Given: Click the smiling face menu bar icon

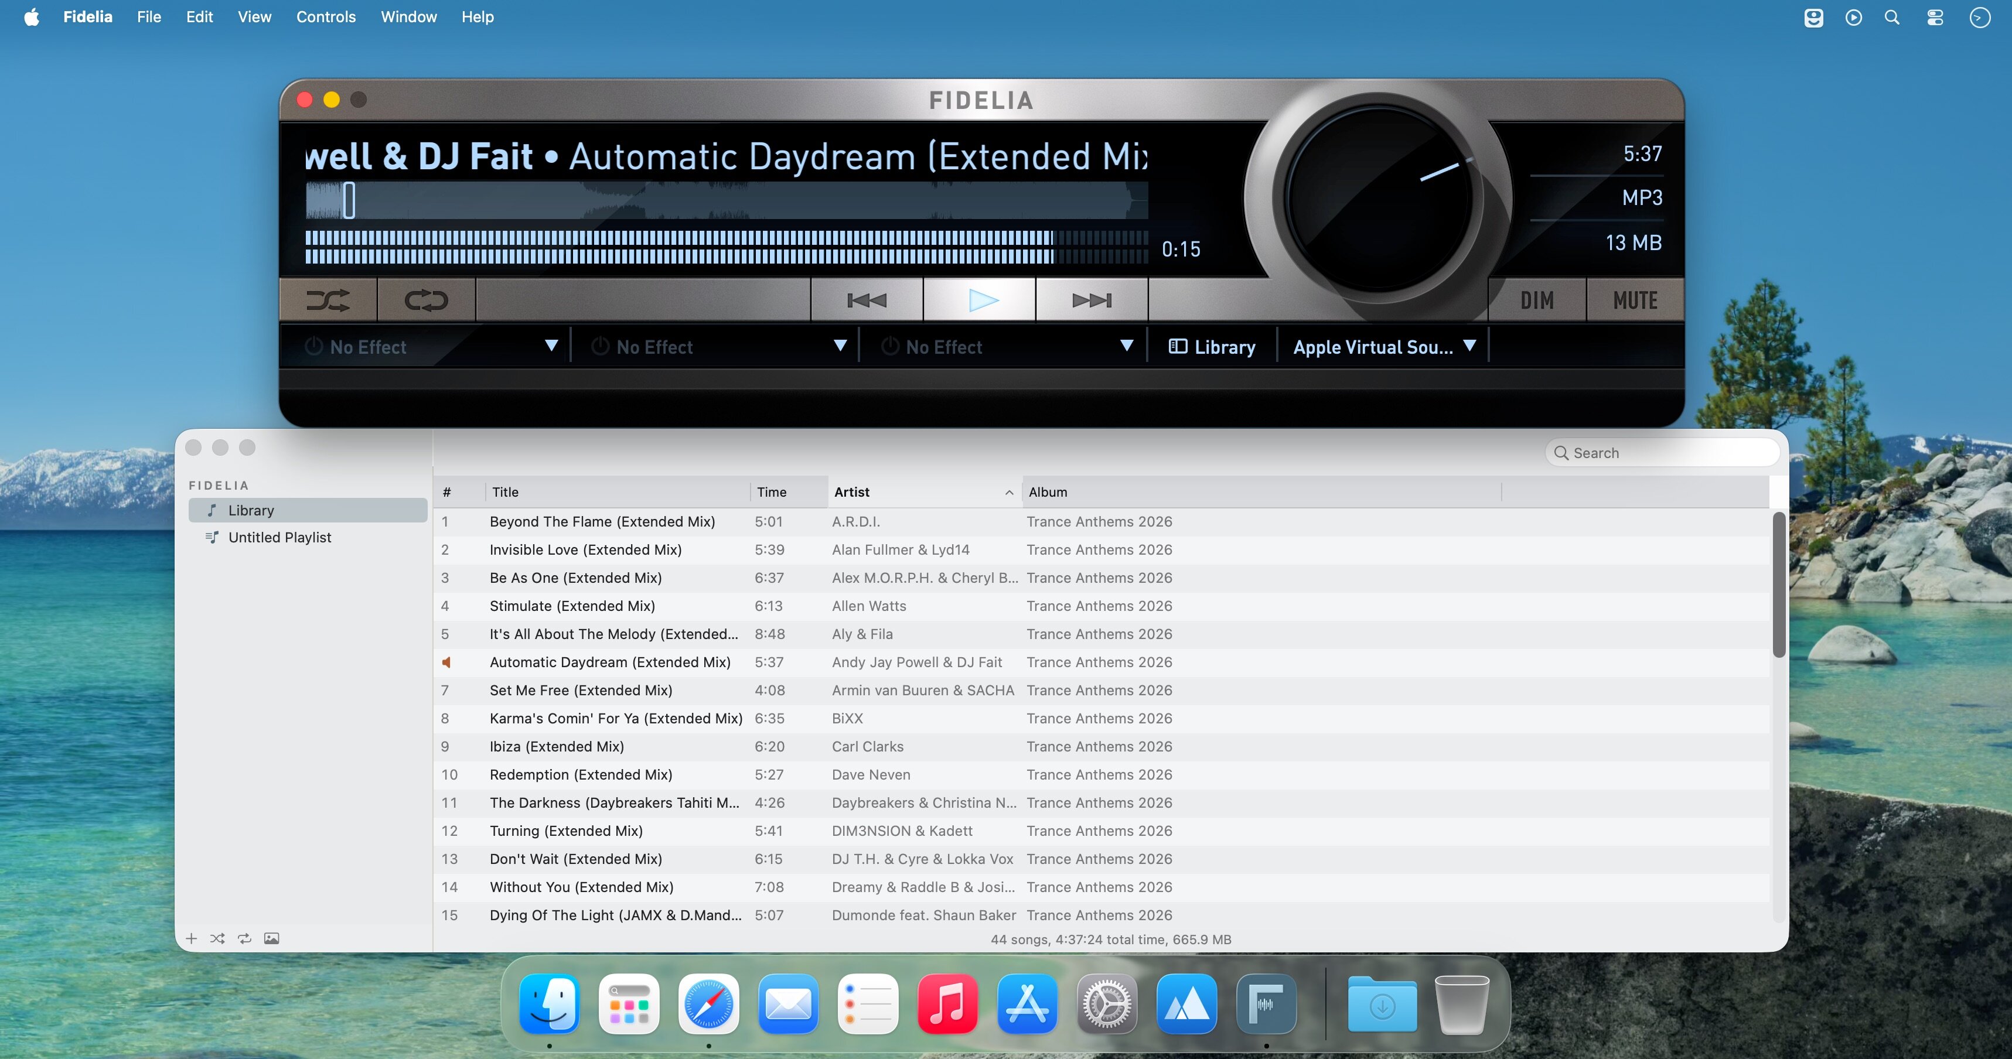Looking at the screenshot, I should coord(1813,17).
